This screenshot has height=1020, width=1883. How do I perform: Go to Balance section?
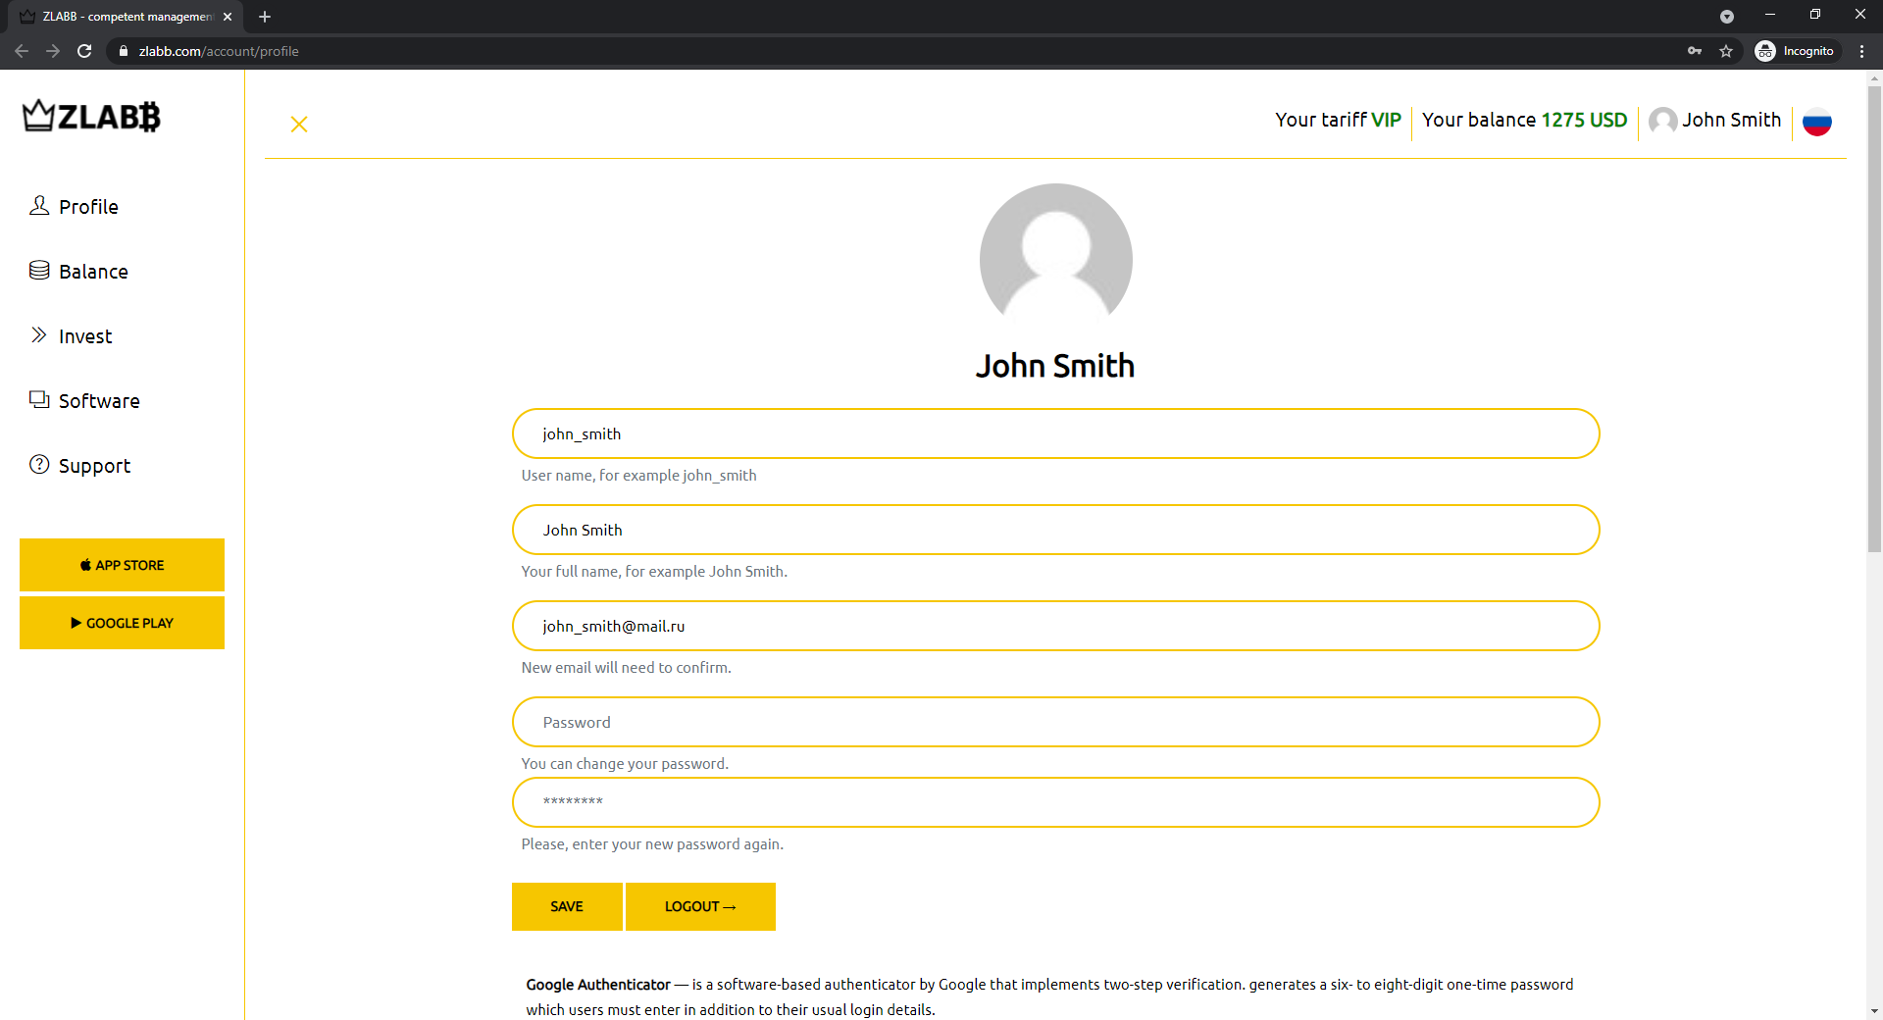coord(92,272)
